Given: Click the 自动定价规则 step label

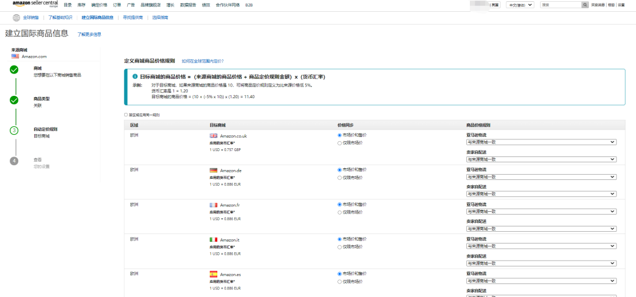Looking at the screenshot, I should coord(45,129).
